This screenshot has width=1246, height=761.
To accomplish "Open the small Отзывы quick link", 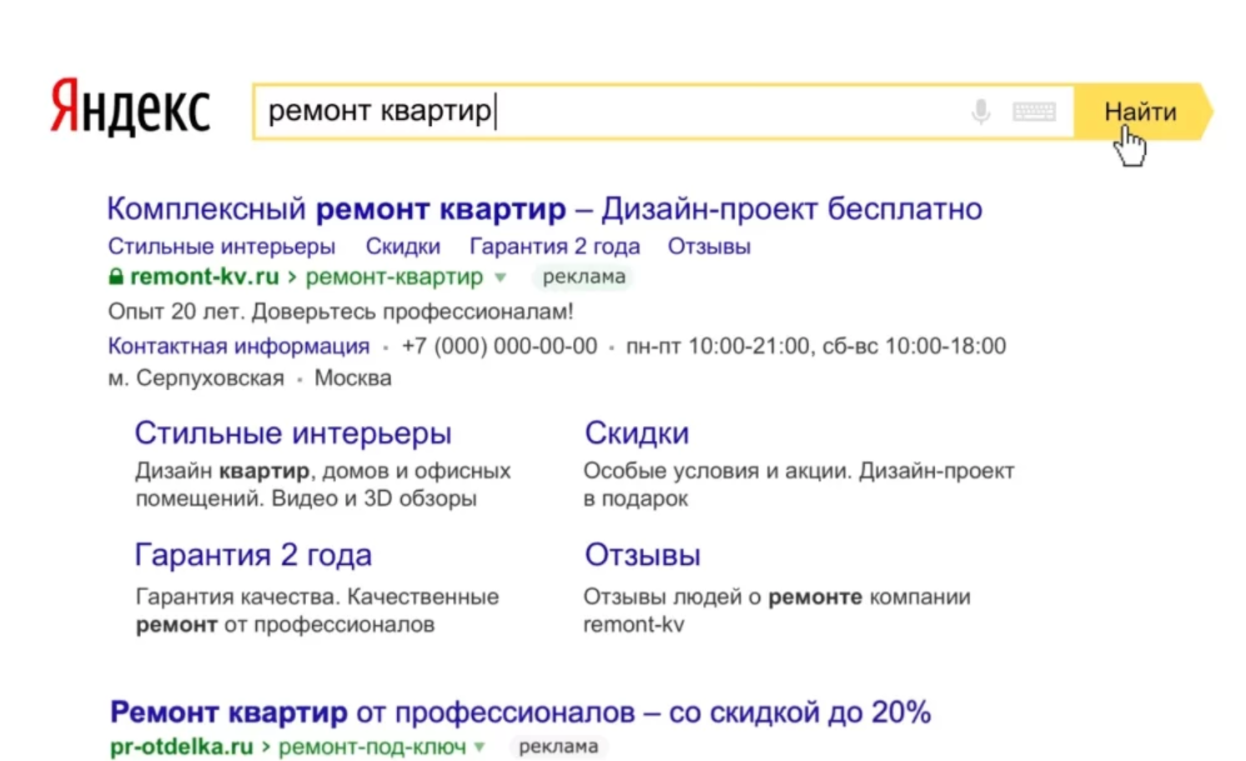I will [709, 247].
